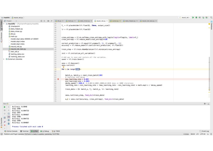Open the neural_net run configuration dropdown
The height and width of the screenshot is (151, 213).
pos(185,17)
